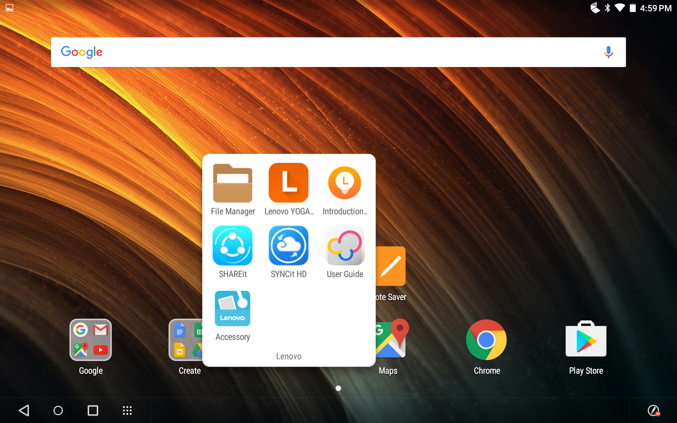
Task: Tap the 4:59 PM clock
Action: [655, 8]
